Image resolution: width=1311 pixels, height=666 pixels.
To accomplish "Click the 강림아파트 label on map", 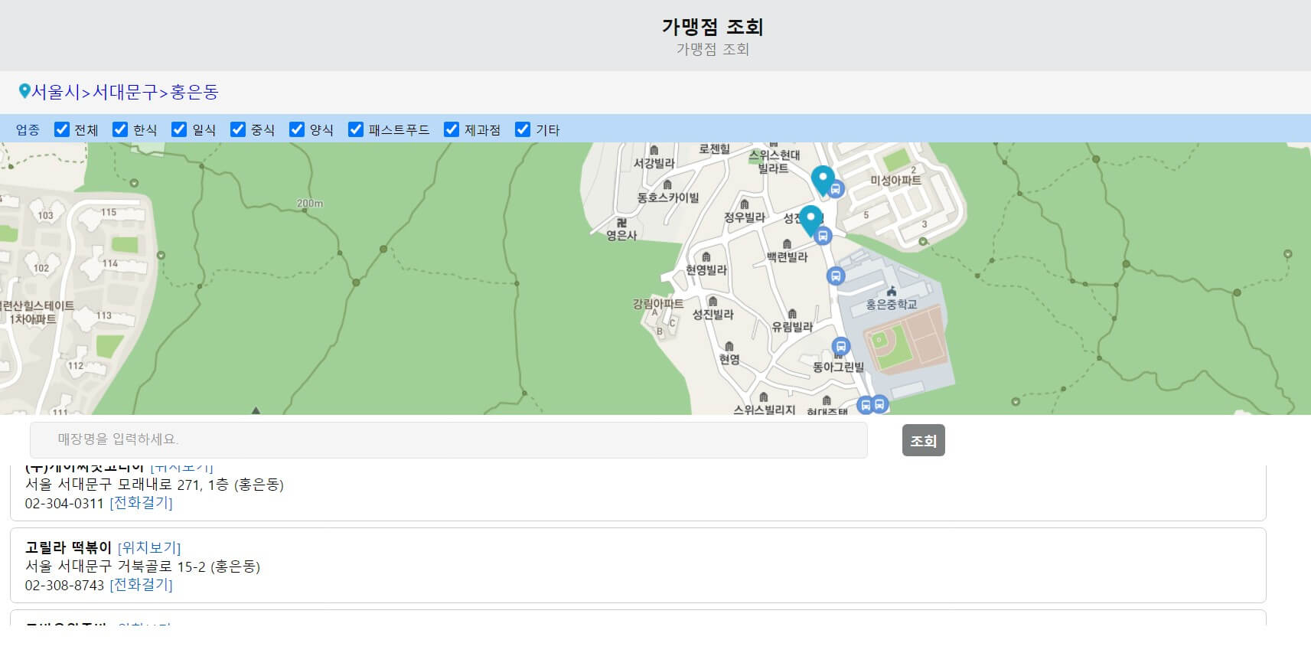I will click(657, 303).
